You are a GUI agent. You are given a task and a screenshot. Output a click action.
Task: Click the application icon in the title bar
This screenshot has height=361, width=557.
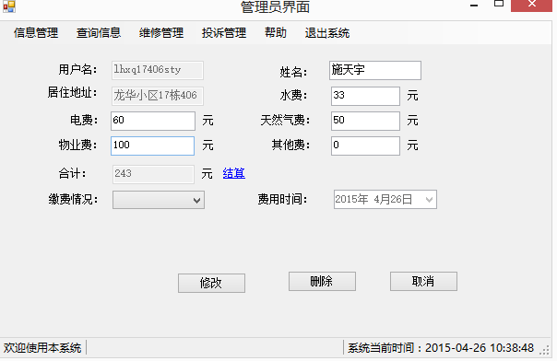point(9,6)
